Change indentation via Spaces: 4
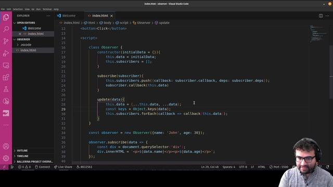Screen dimensions: 333x187 229,167
